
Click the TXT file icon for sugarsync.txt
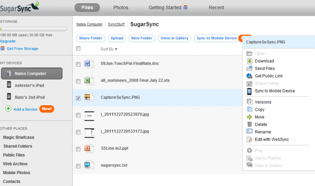89,165
